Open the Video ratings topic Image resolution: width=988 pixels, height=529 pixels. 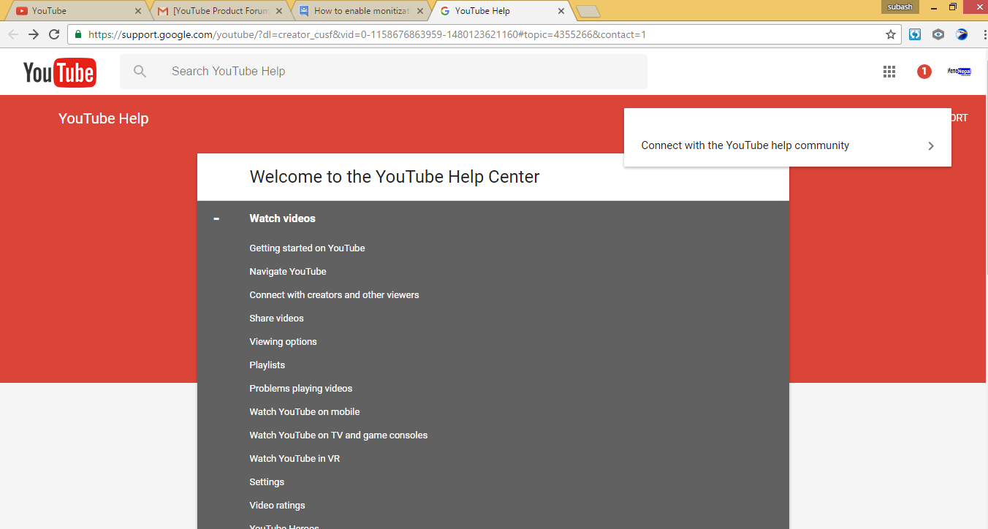tap(277, 506)
